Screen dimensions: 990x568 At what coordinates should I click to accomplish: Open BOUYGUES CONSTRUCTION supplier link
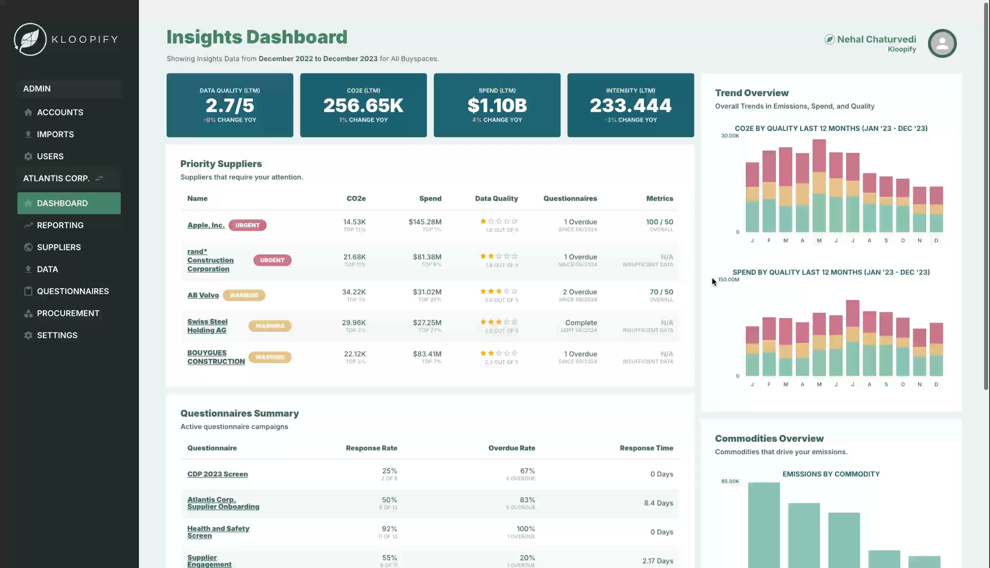click(216, 357)
